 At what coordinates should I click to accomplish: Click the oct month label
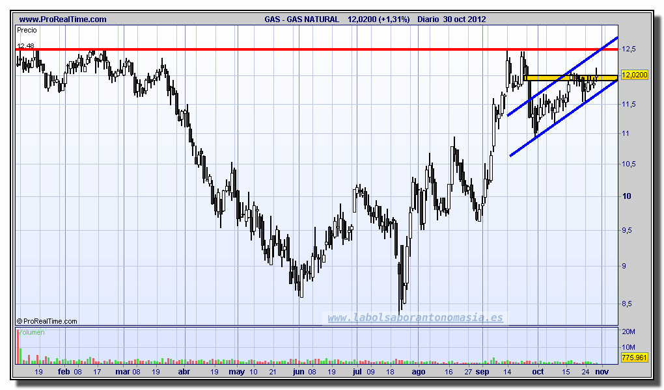(x=538, y=372)
